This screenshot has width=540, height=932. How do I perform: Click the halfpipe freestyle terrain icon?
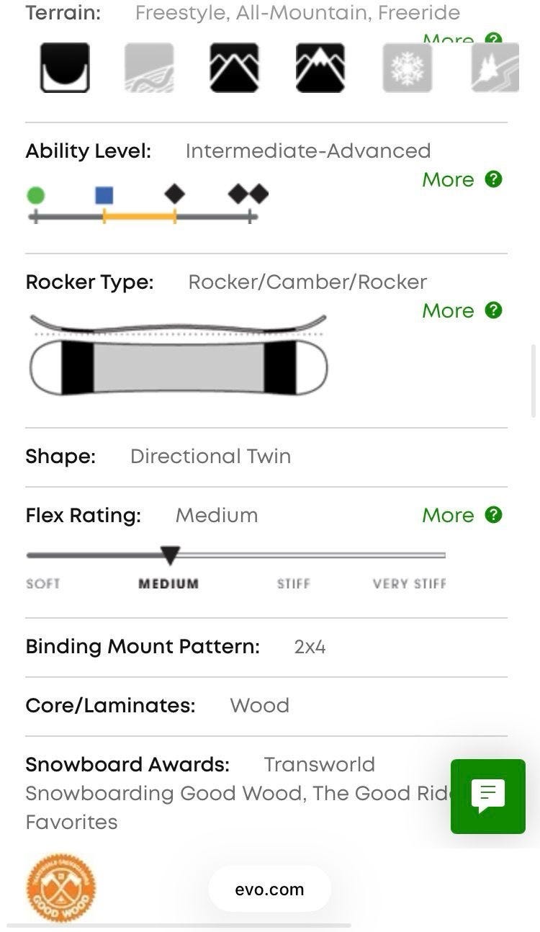(x=65, y=68)
